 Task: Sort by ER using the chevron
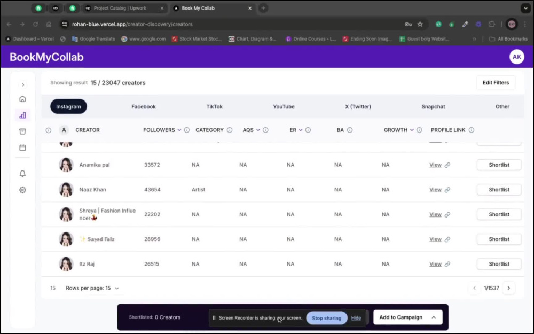point(300,130)
